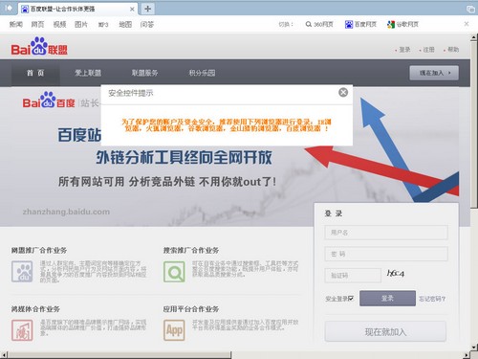Close the 安全控件提示 dialog
Image resolution: width=478 pixels, height=359 pixels.
coord(343,93)
